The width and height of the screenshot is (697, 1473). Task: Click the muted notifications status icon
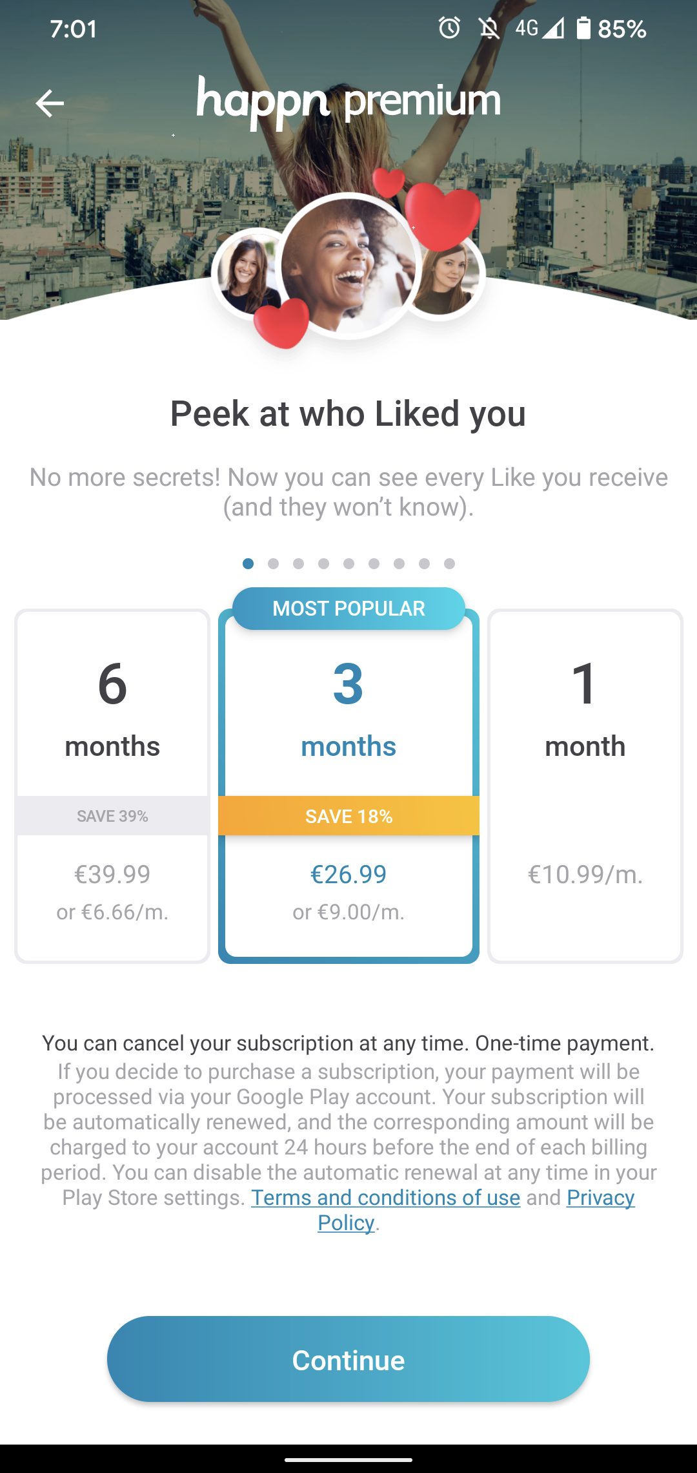[x=489, y=28]
